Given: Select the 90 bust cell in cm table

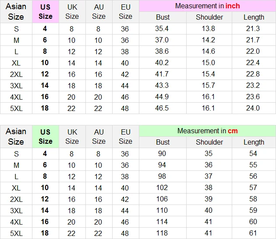Looking at the screenshot, I should pyautogui.click(x=163, y=154).
